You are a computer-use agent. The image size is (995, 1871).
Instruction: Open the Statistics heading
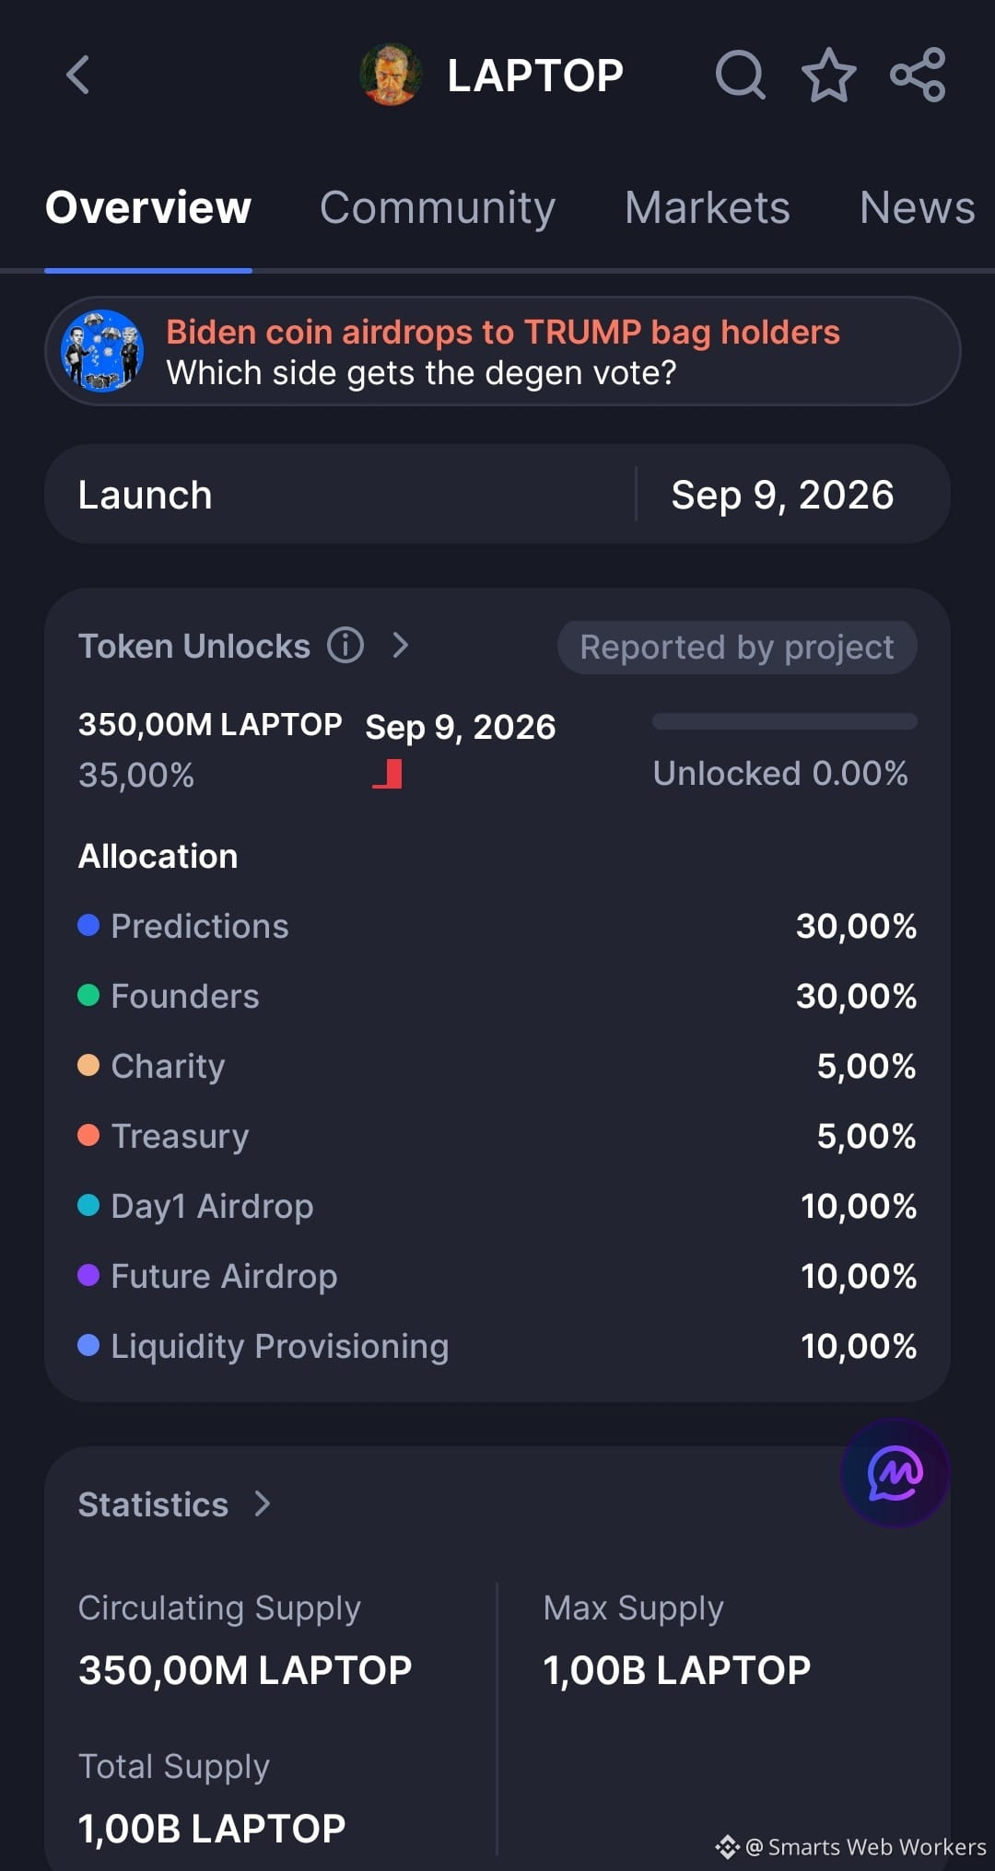coord(153,1503)
